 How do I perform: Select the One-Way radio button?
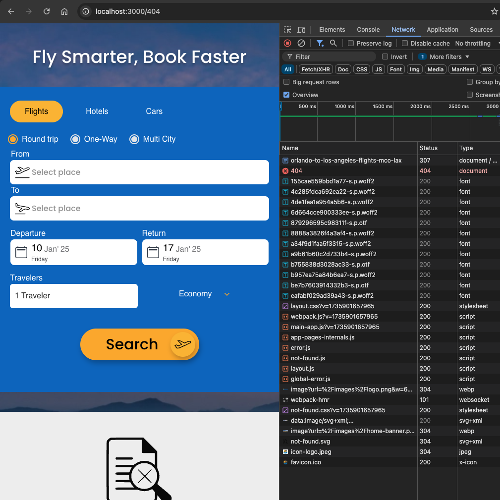(x=75, y=139)
